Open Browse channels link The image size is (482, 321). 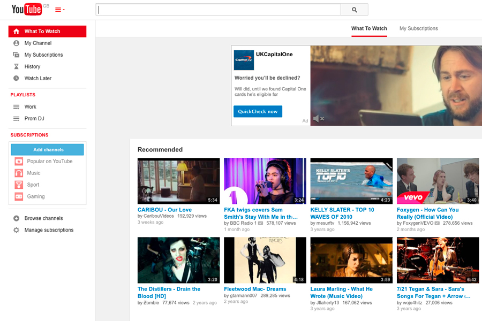[44, 218]
